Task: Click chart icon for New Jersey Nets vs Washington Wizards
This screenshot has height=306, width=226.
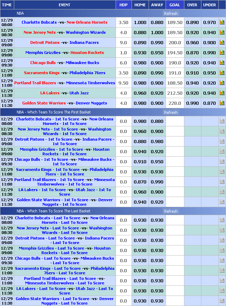Action: [222, 32]
